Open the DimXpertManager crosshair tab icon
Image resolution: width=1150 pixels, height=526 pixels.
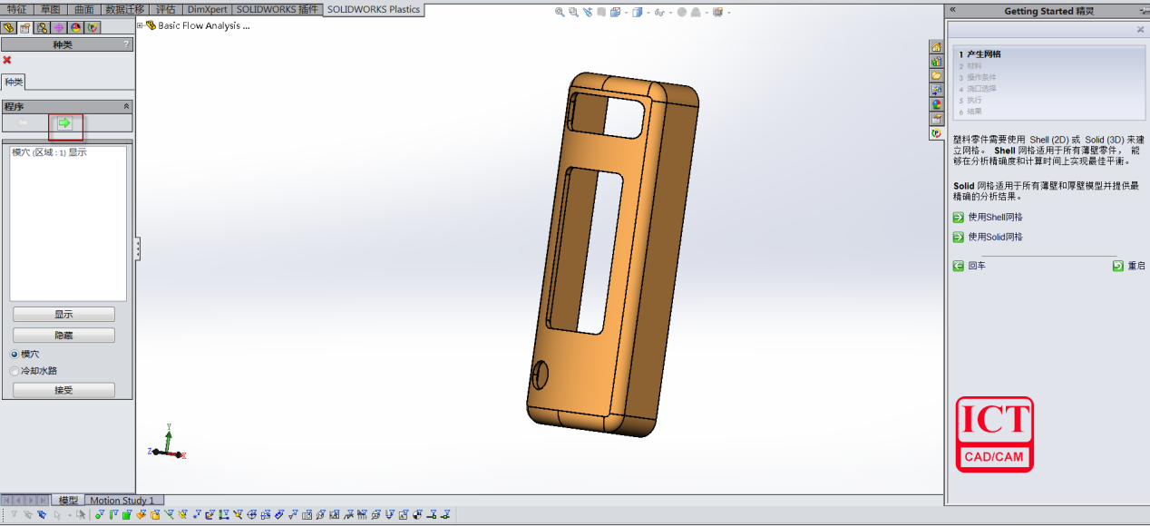(59, 27)
